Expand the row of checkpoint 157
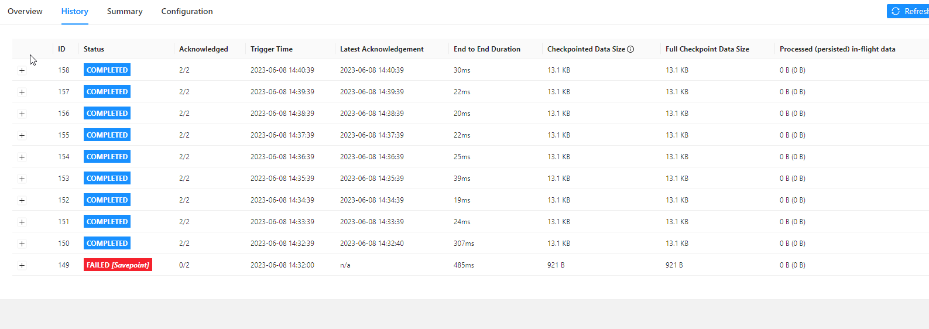929x329 pixels. point(22,92)
